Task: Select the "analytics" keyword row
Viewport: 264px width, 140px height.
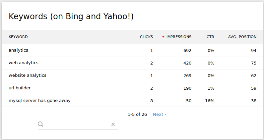Action: [x=18, y=50]
